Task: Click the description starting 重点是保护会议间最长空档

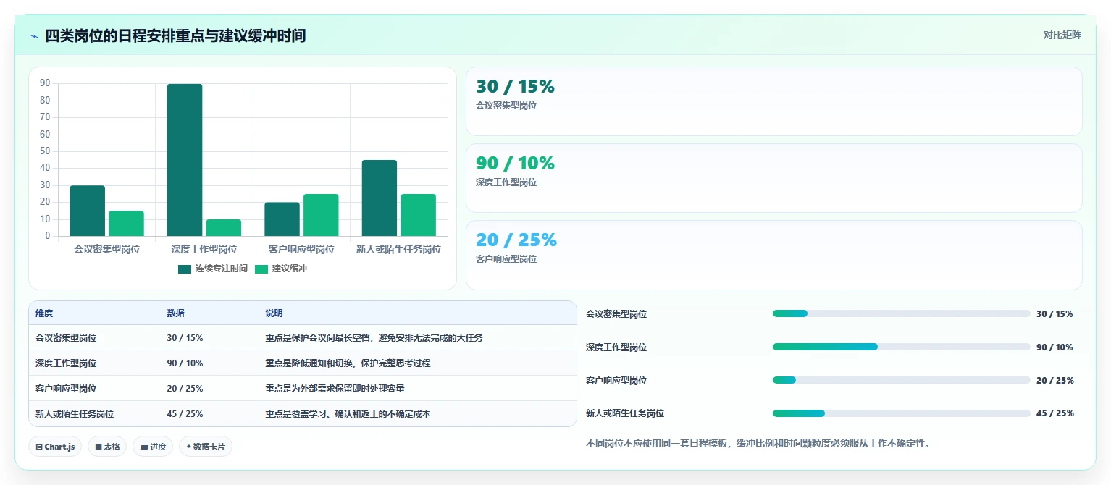Action: [x=374, y=338]
